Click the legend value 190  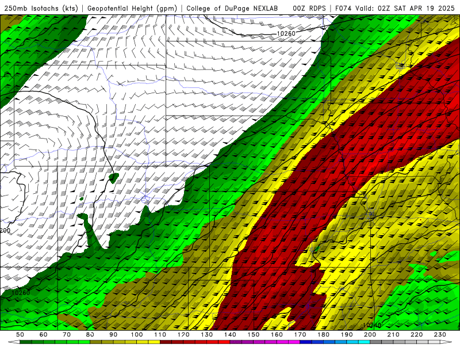point(347,335)
